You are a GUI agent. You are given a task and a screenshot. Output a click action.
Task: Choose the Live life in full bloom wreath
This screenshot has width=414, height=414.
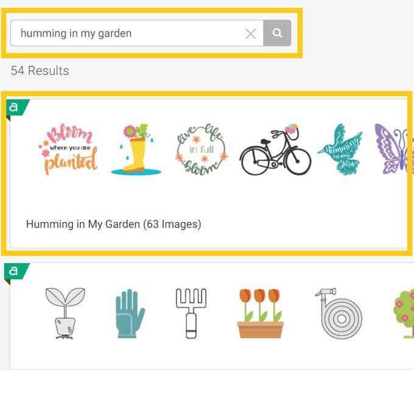201,149
